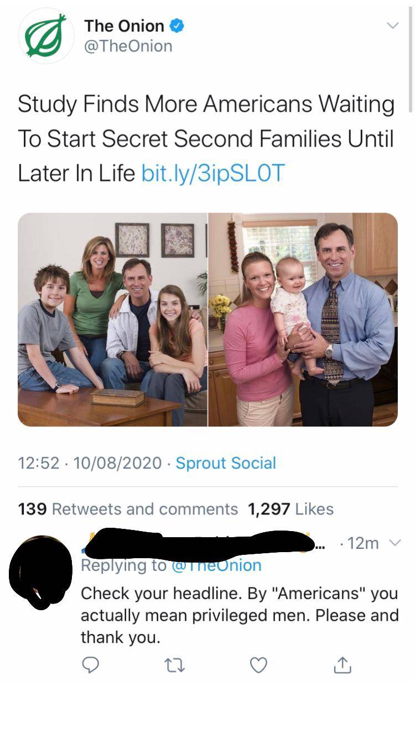Click the blue verified badge

[x=177, y=25]
